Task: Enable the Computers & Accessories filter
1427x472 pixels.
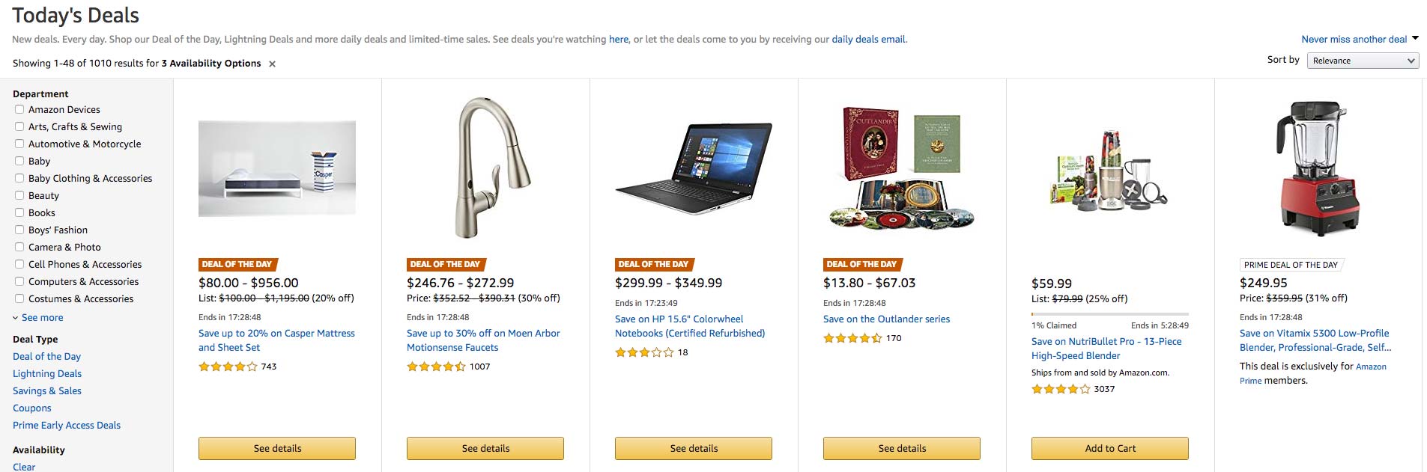Action: 19,281
